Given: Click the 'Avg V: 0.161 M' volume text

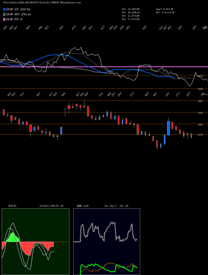Looking at the screenshot, I should [164, 9].
